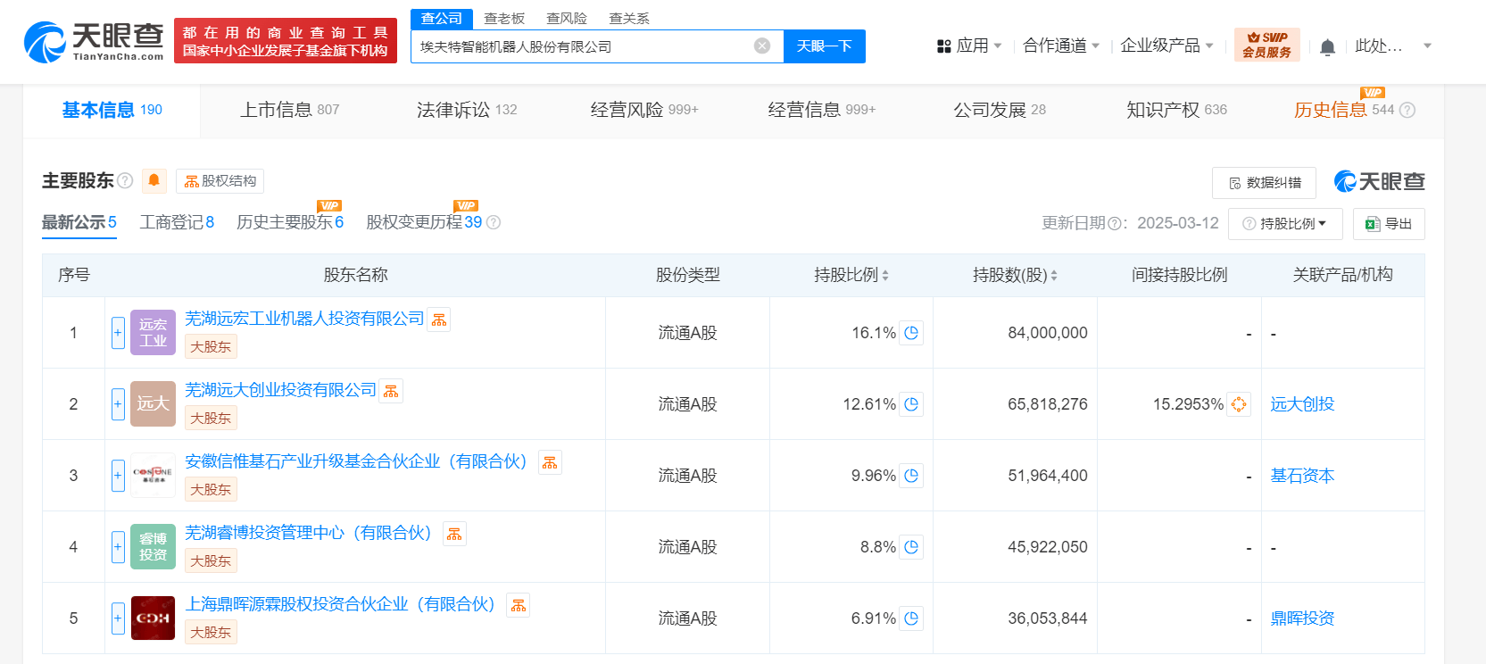
Task: Open the user account dropdown arrow
Action: (1427, 46)
